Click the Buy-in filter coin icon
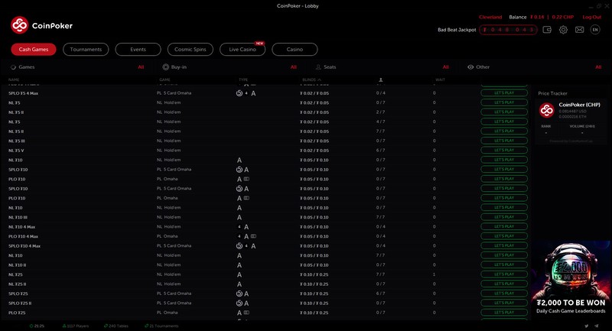612x331 pixels. coord(165,67)
